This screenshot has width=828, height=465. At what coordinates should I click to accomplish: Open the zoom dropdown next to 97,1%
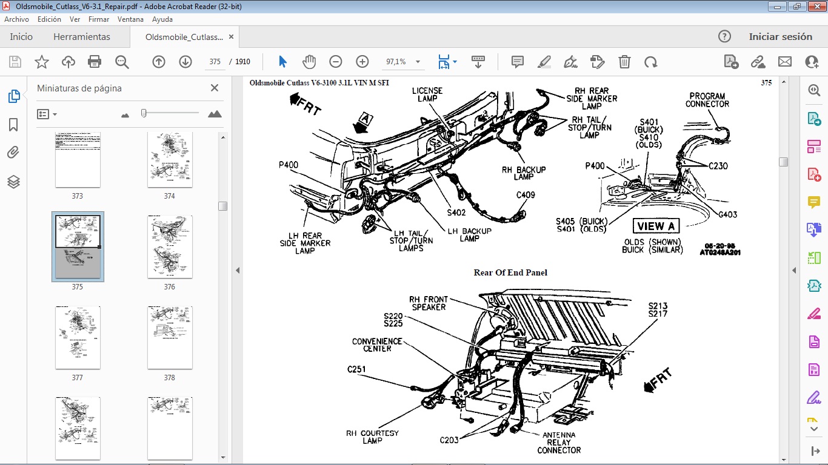(x=418, y=62)
